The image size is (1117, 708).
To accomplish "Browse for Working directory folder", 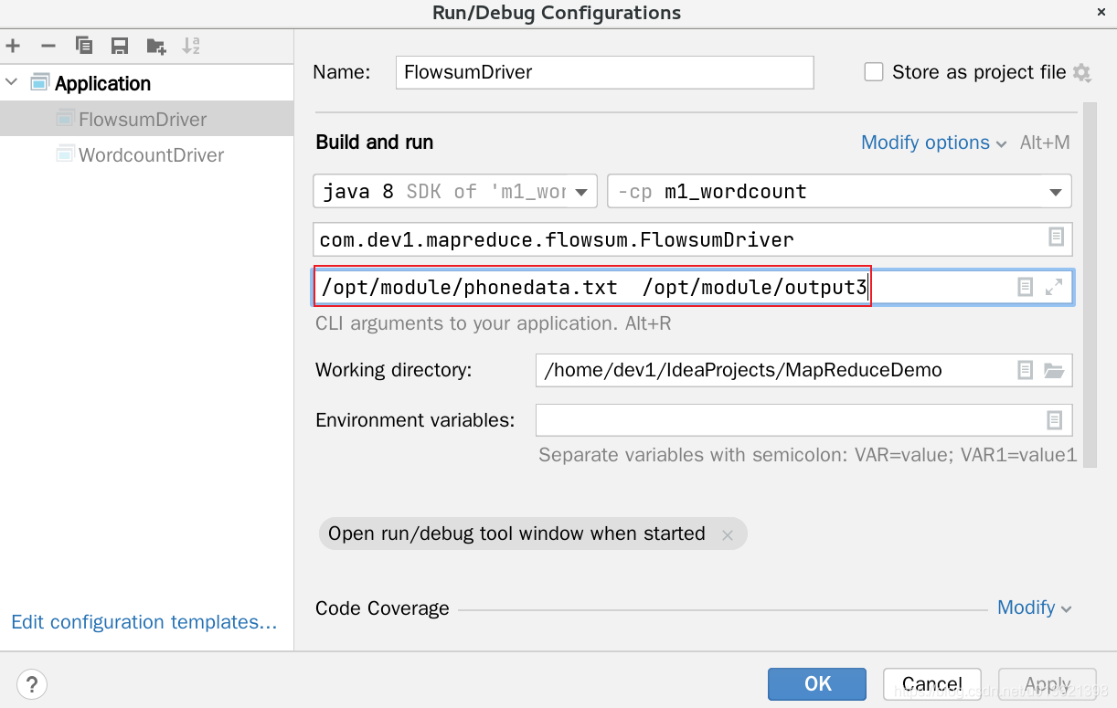I will click(x=1054, y=370).
